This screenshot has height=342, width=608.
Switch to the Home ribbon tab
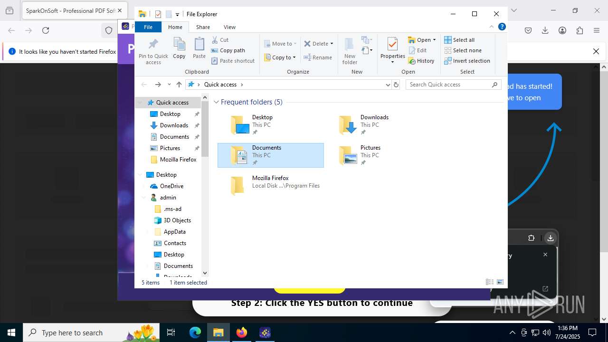point(175,27)
